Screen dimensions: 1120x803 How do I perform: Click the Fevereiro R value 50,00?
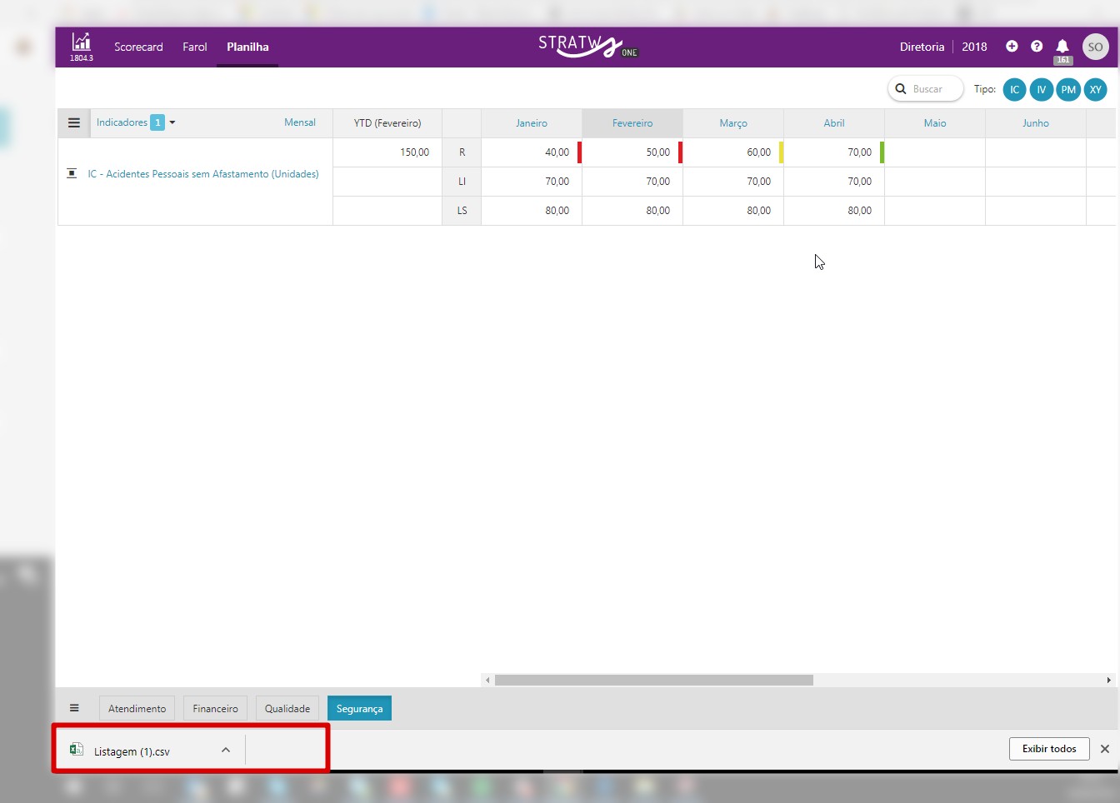point(657,152)
